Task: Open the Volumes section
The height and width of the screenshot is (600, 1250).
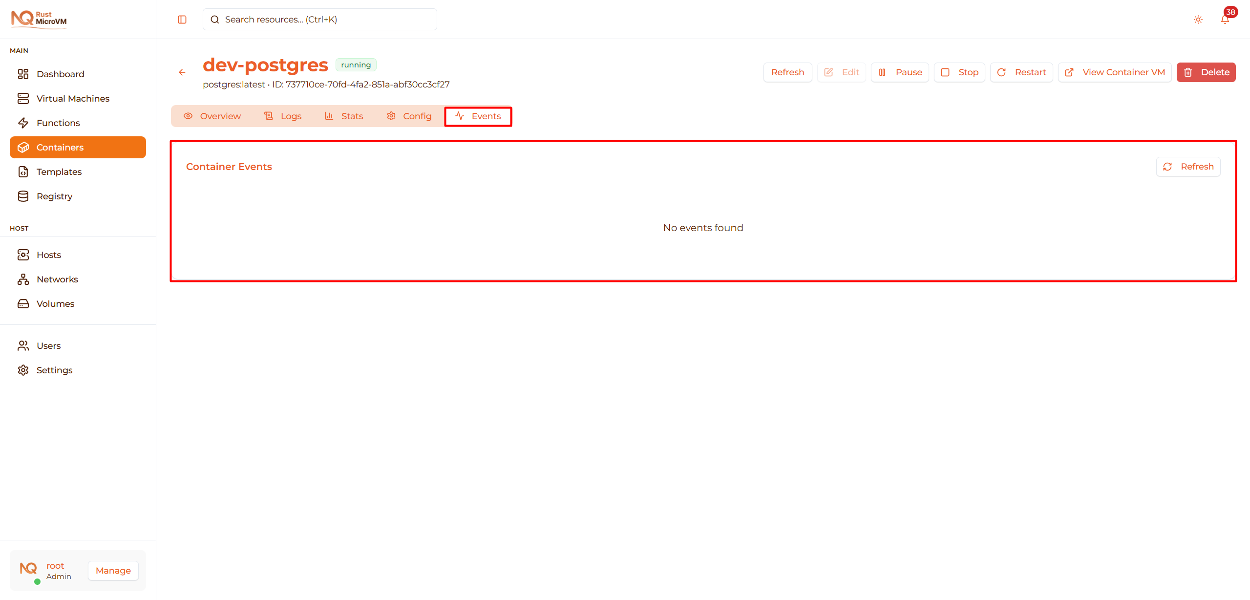Action: (x=55, y=303)
